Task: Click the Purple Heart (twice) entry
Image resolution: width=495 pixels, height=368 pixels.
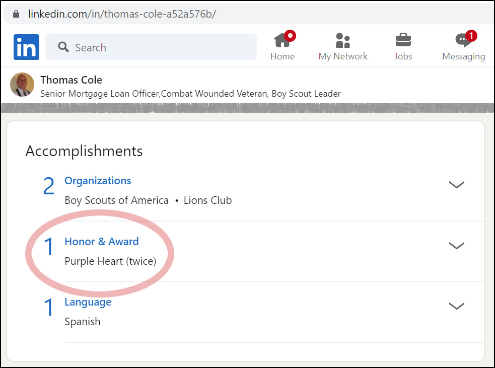Action: pos(110,261)
